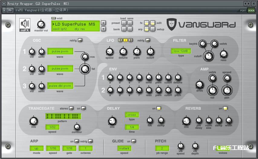Screen dimensions: 258x159
Task: Open the plugin options dropdown arrow beside folder
Action: coord(4,10)
